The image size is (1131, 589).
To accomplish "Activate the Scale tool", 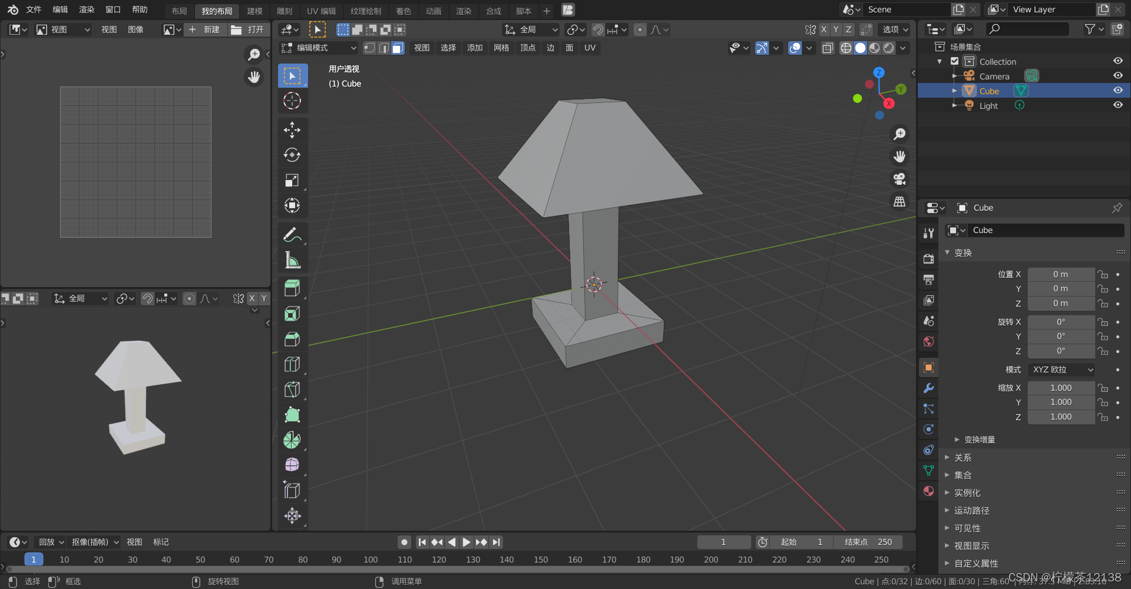I will (292, 180).
